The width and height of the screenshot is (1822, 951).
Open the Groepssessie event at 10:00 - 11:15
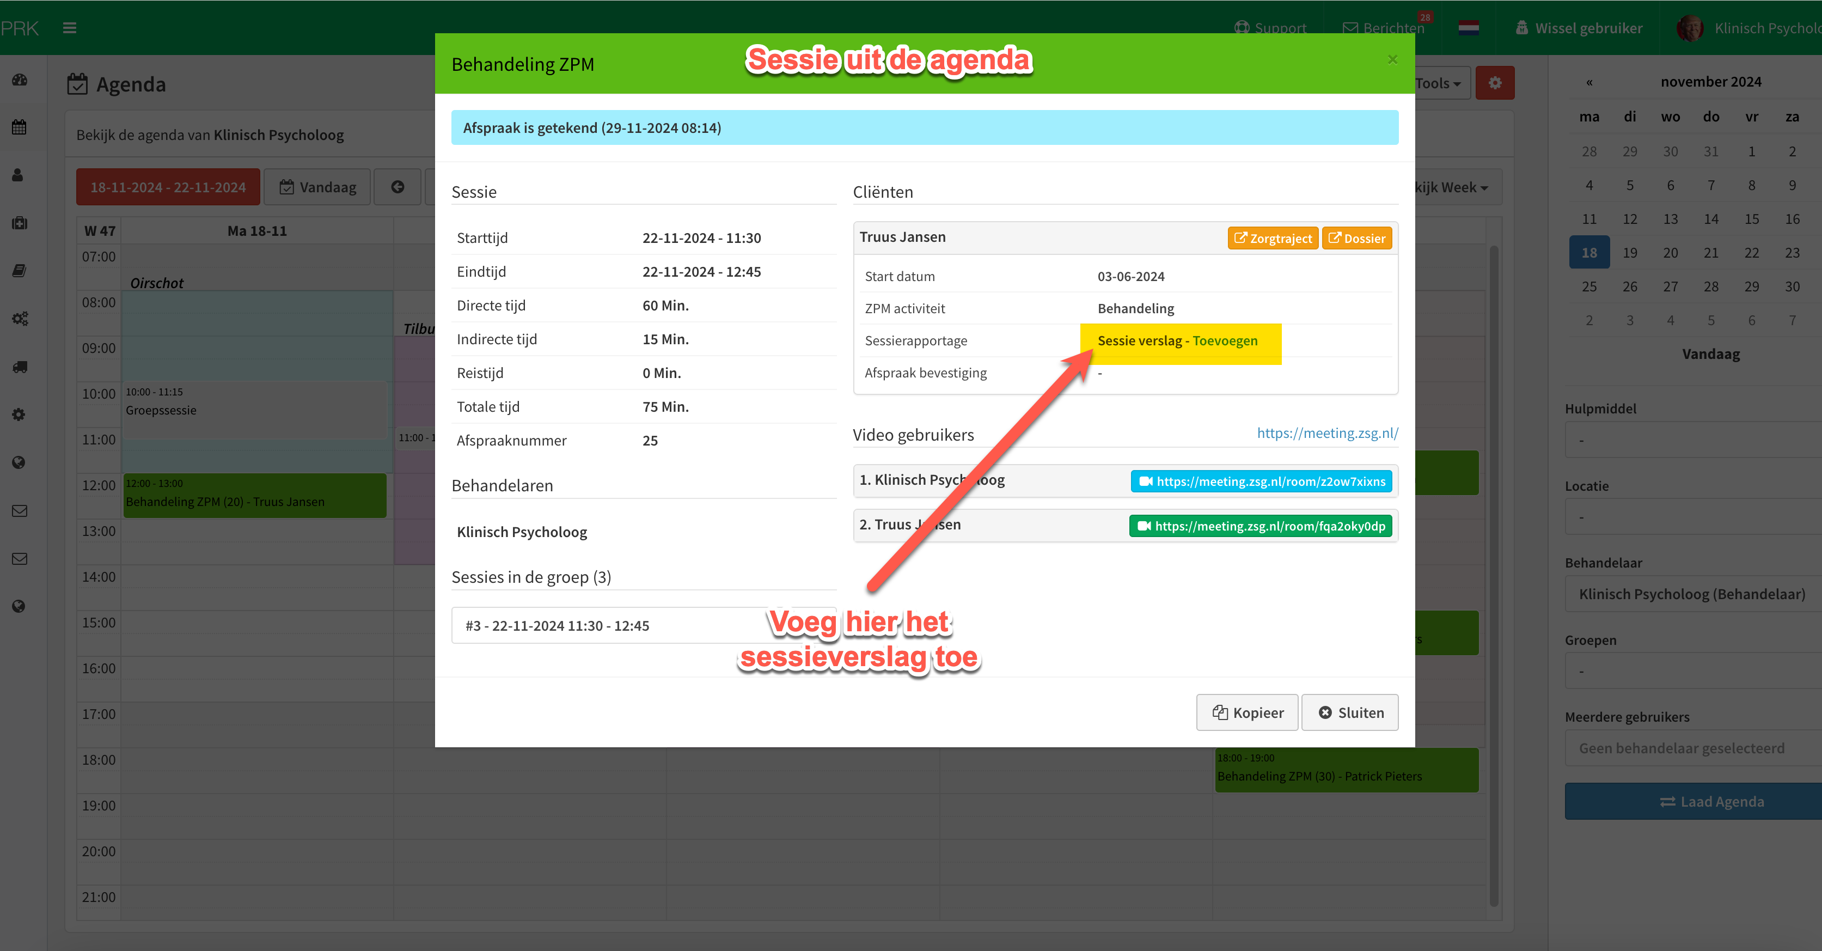(255, 410)
